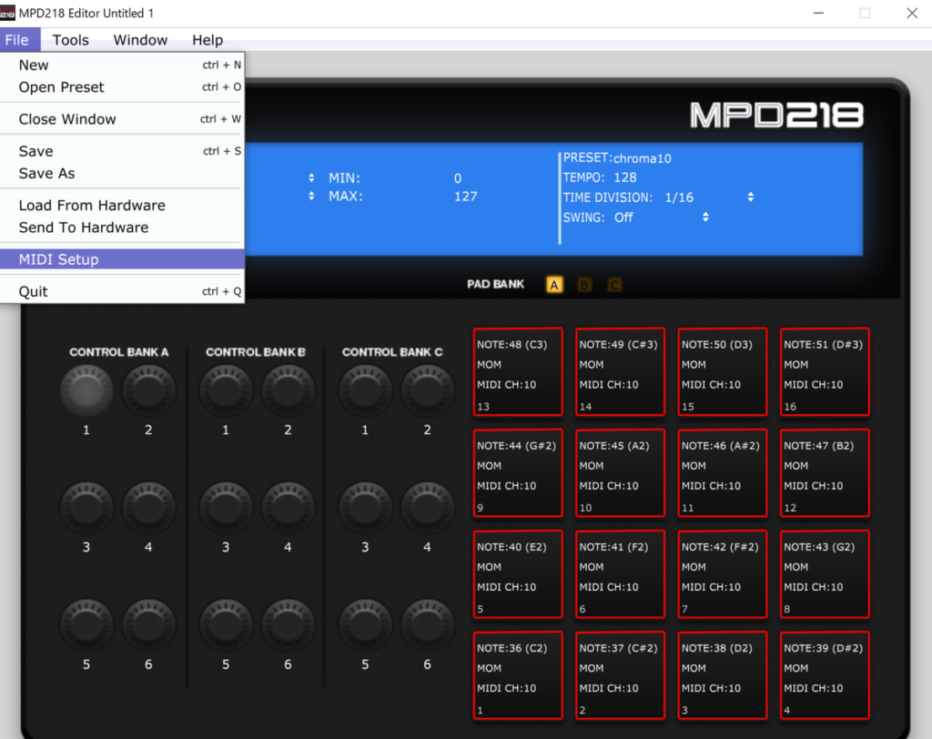Select pad 1 NOTE:36 (C2)
The width and height of the screenshot is (932, 739).
click(x=518, y=675)
